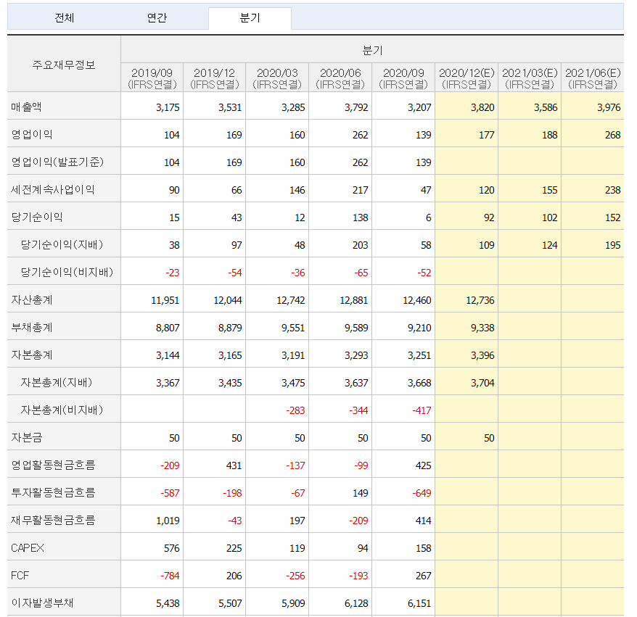
Task: Click the 매출액 value 3,175
Action: tap(168, 107)
